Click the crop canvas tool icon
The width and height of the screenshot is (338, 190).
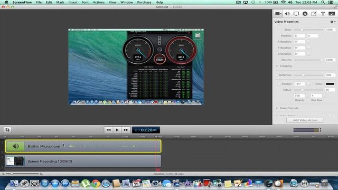coord(7,130)
